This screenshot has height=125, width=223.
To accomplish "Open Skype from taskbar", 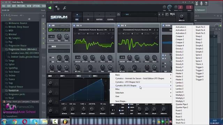I will 35,122.
